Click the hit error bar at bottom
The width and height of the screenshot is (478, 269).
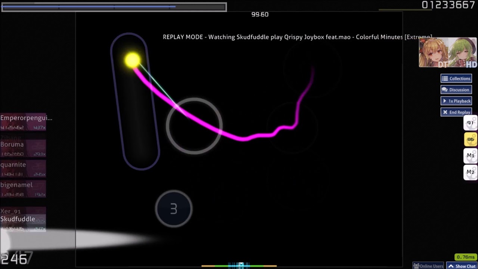coord(239,266)
